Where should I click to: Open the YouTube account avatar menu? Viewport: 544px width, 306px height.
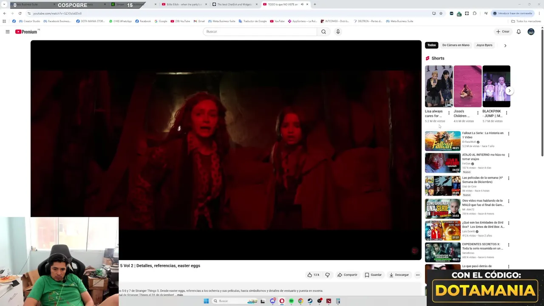click(x=531, y=31)
